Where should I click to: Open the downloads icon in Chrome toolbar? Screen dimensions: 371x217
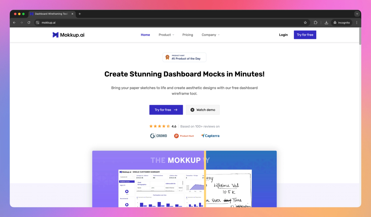[x=326, y=23]
